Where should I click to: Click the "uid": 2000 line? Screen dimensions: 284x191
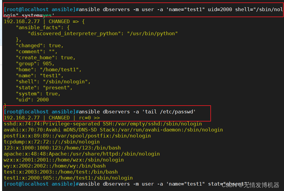pos(32,100)
